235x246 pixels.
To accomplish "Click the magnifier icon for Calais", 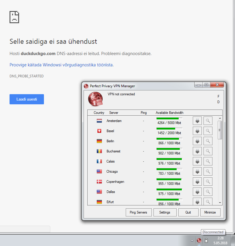I will (x=208, y=161).
